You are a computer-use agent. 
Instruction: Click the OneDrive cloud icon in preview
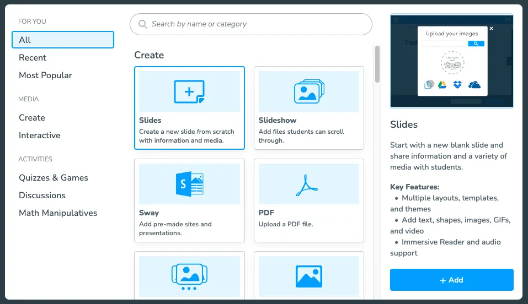pos(474,84)
